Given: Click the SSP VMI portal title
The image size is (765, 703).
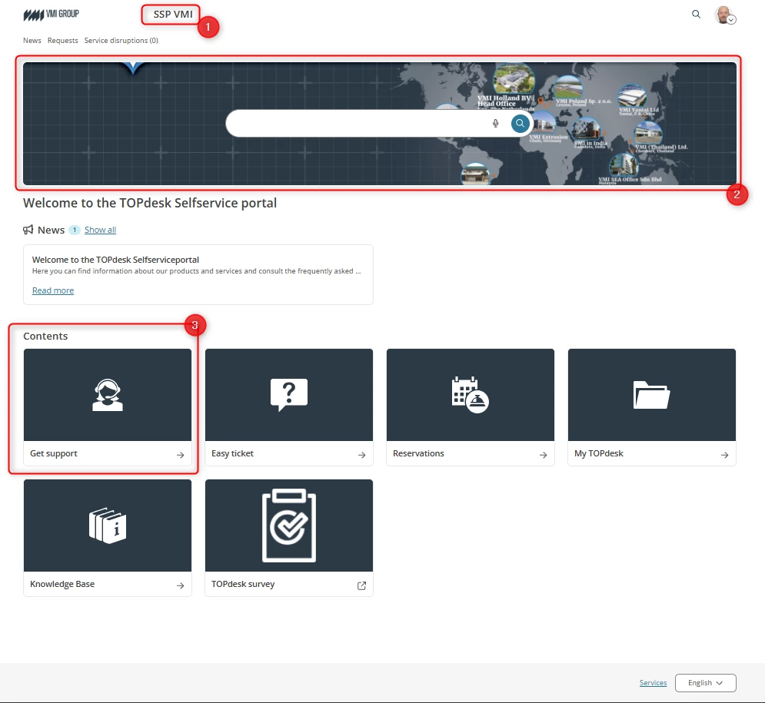Looking at the screenshot, I should pos(173,14).
